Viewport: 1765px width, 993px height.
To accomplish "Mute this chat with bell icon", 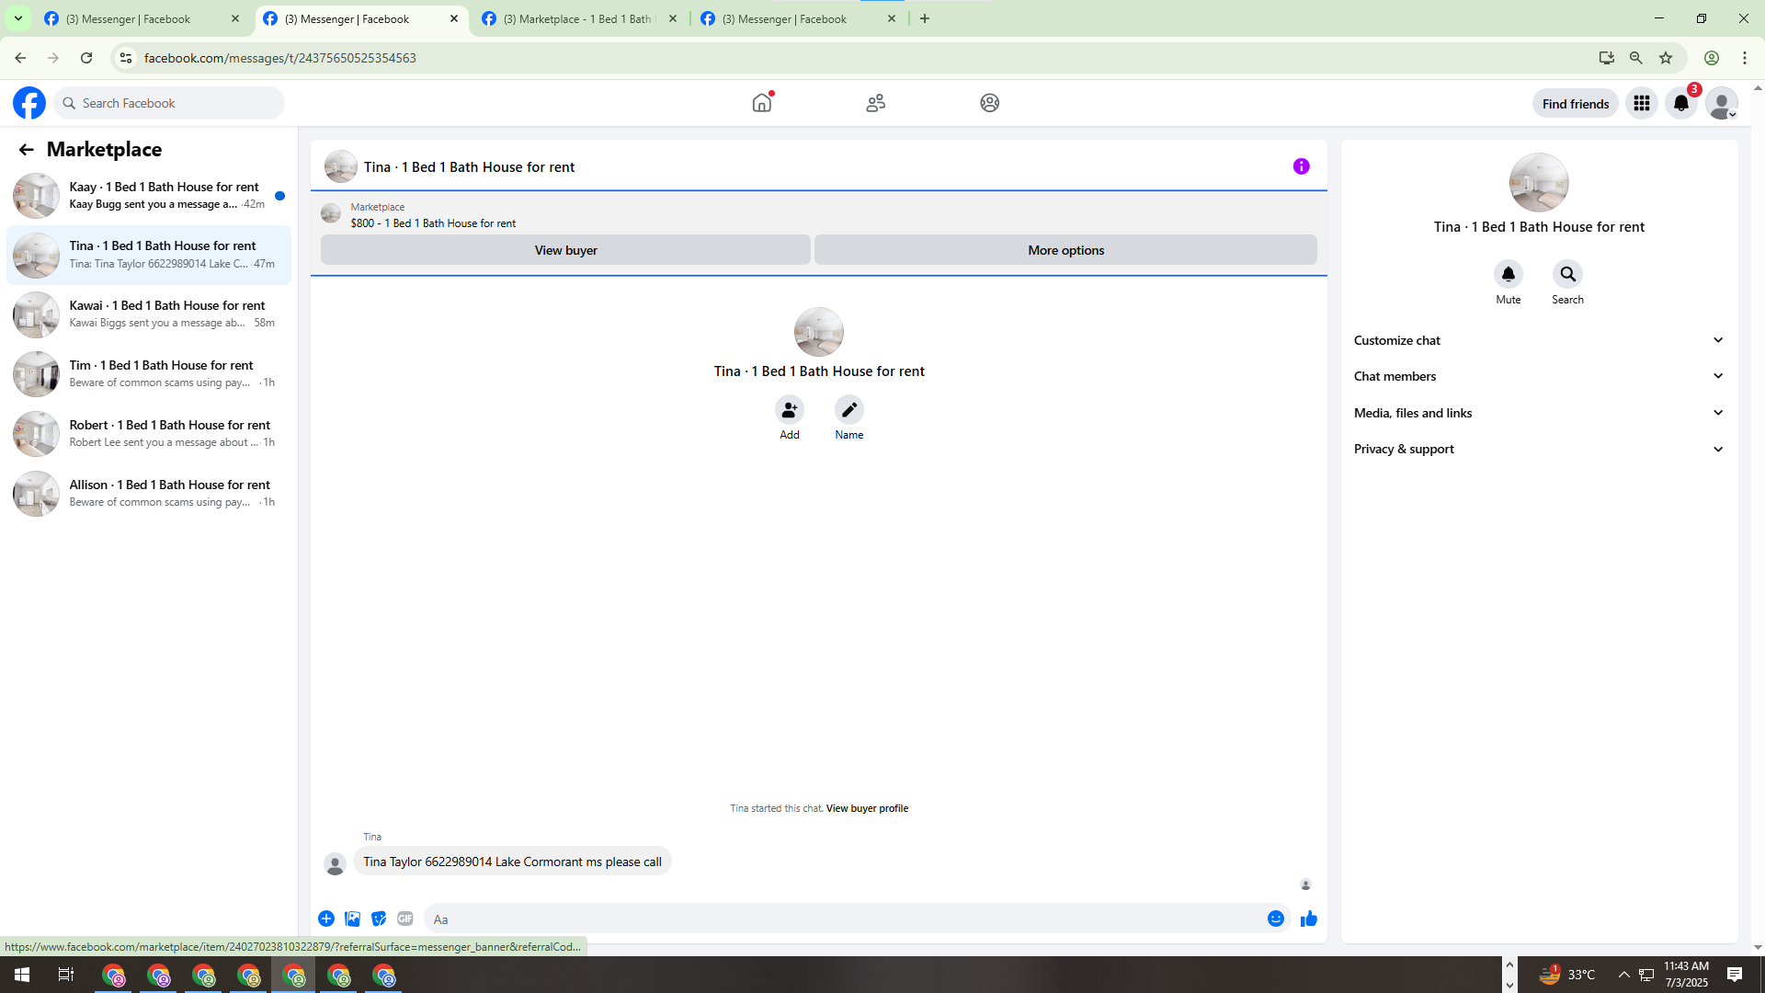I will pyautogui.click(x=1508, y=275).
